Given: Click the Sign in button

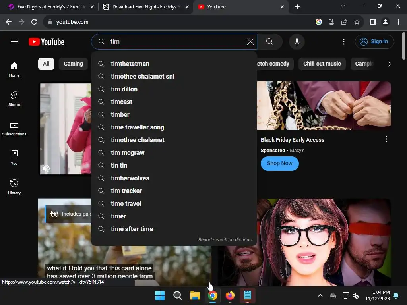Looking at the screenshot, I should [x=374, y=42].
